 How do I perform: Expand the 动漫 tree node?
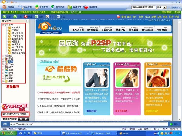3,67
